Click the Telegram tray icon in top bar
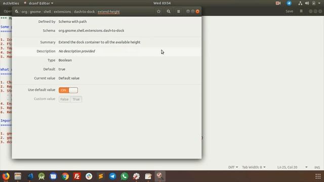 [x=289, y=3]
